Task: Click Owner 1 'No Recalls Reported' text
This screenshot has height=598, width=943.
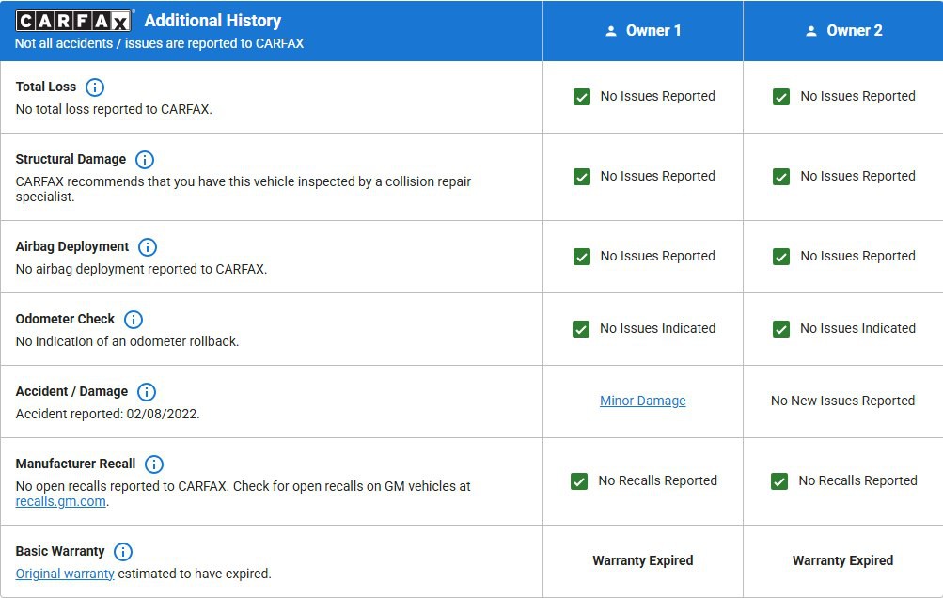Action: coord(658,480)
